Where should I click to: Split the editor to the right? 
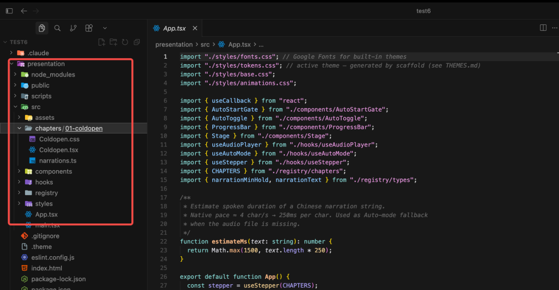(543, 28)
